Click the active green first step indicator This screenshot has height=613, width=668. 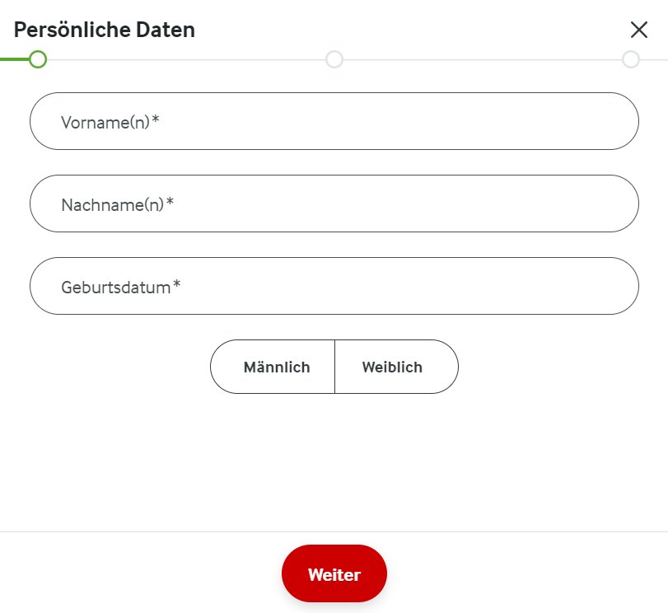click(37, 59)
